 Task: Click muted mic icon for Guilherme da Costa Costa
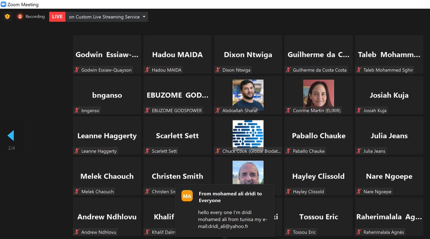click(288, 70)
